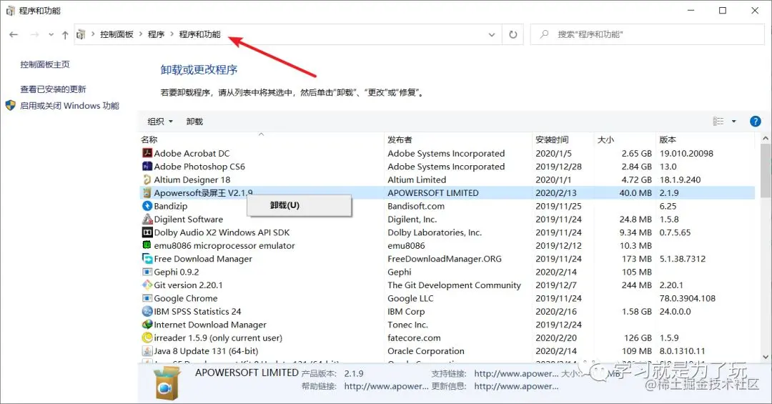The image size is (772, 404).
Task: Click the 支持链接 URL in details pane
Action: click(517, 373)
